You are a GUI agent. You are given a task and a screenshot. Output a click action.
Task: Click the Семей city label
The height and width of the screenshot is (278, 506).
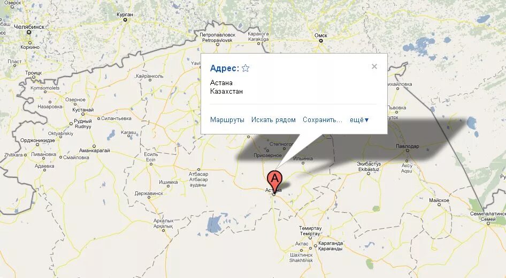pyautogui.click(x=488, y=219)
